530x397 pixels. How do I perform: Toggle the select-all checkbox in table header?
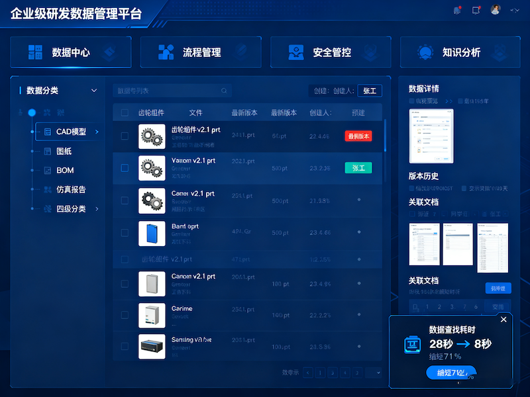[125, 113]
